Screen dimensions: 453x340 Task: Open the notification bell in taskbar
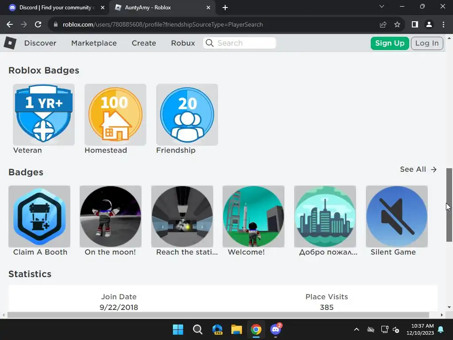(441, 329)
